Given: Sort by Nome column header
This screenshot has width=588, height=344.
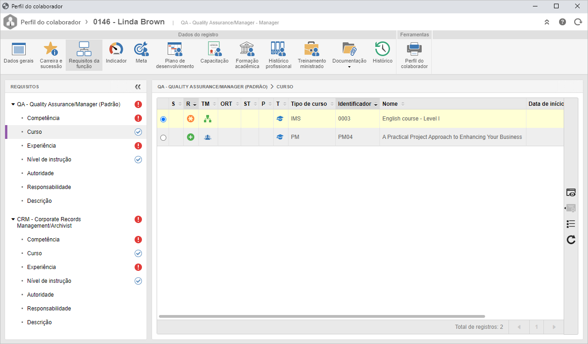Looking at the screenshot, I should pyautogui.click(x=452, y=104).
